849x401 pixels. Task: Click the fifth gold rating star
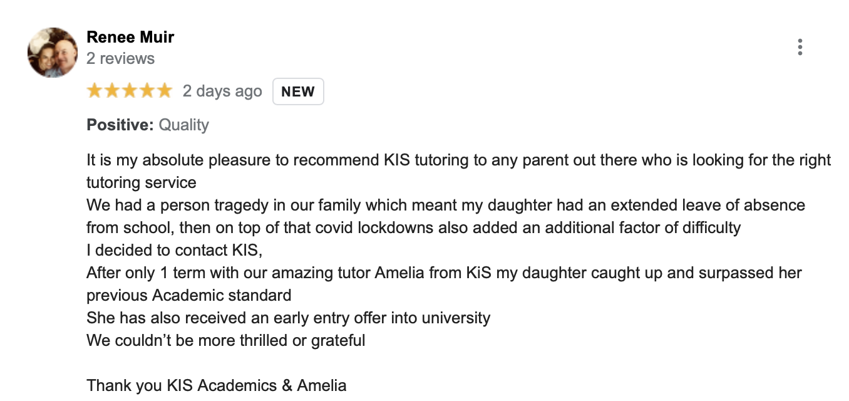(164, 91)
